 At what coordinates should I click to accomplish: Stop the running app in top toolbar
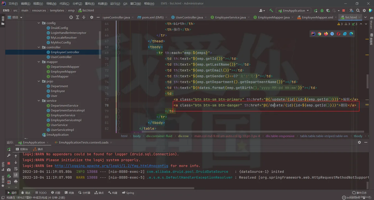[344, 11]
